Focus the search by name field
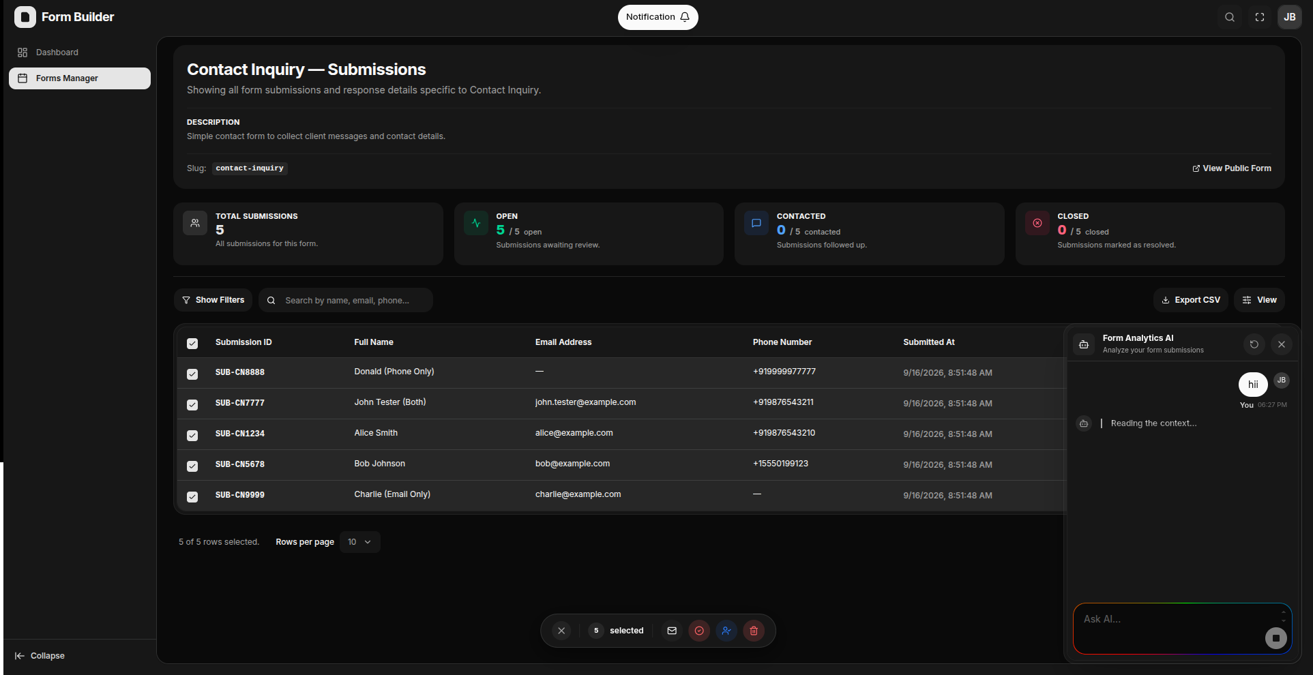This screenshot has width=1313, height=675. tap(346, 300)
